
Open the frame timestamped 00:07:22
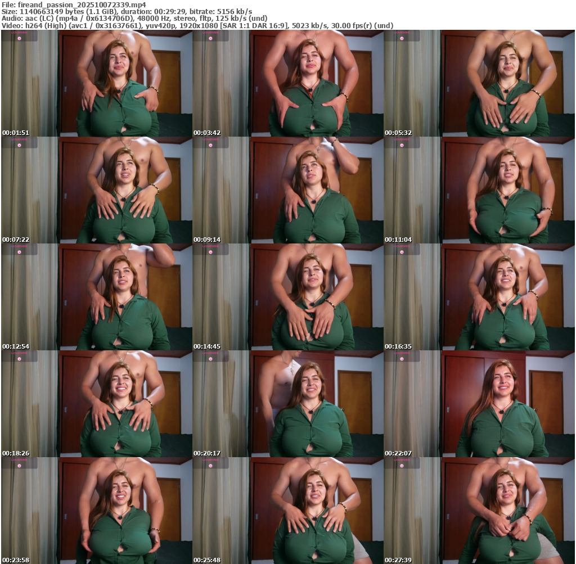coord(97,190)
